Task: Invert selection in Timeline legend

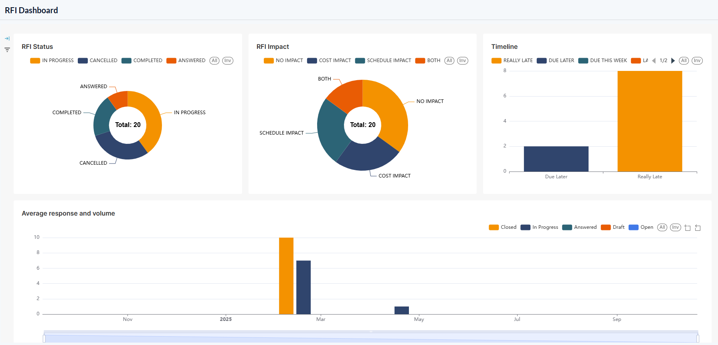Action: click(x=697, y=61)
